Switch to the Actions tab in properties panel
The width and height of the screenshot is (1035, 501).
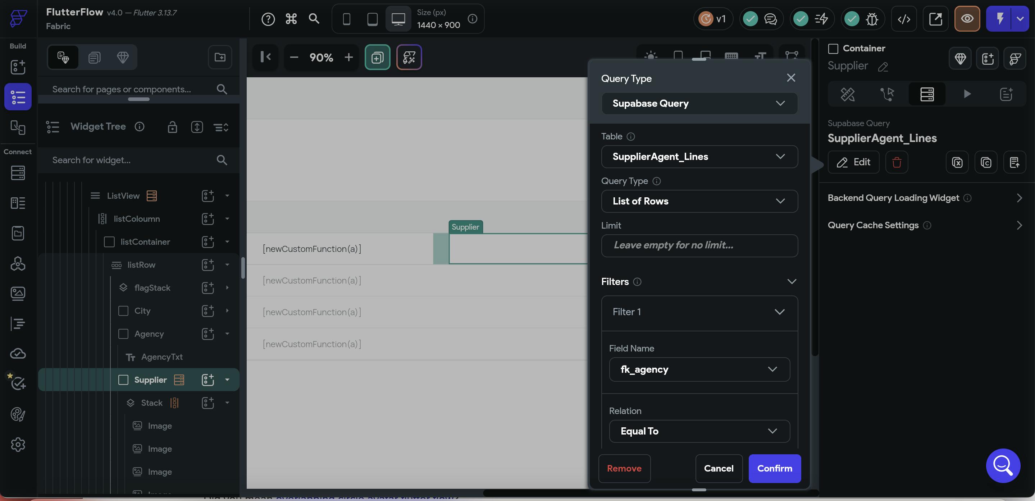[887, 94]
